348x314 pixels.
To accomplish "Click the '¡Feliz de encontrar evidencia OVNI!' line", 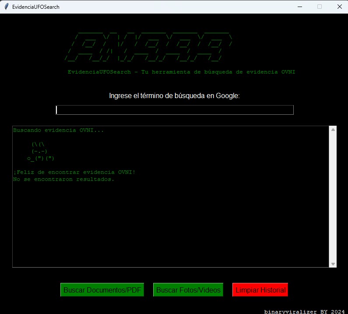I will [74, 172].
